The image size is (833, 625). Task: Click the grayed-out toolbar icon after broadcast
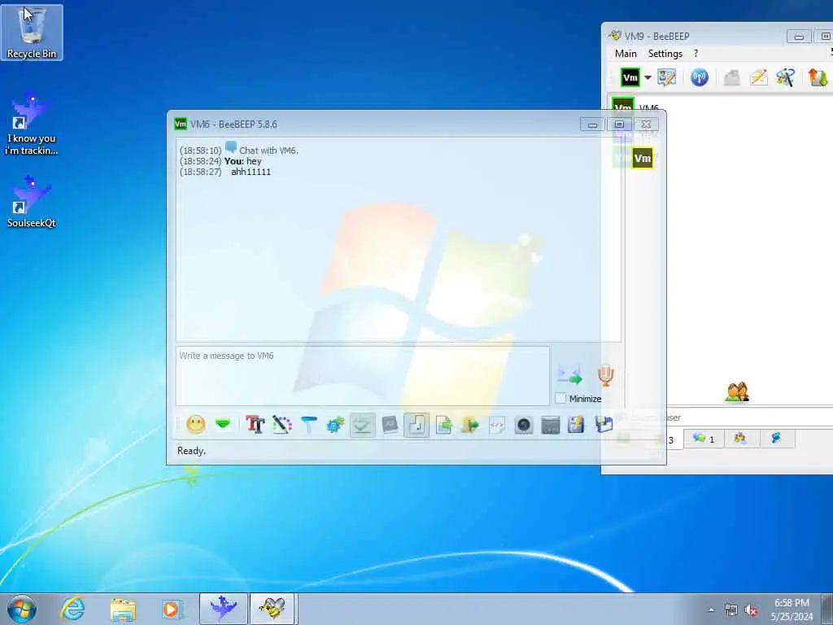click(732, 77)
